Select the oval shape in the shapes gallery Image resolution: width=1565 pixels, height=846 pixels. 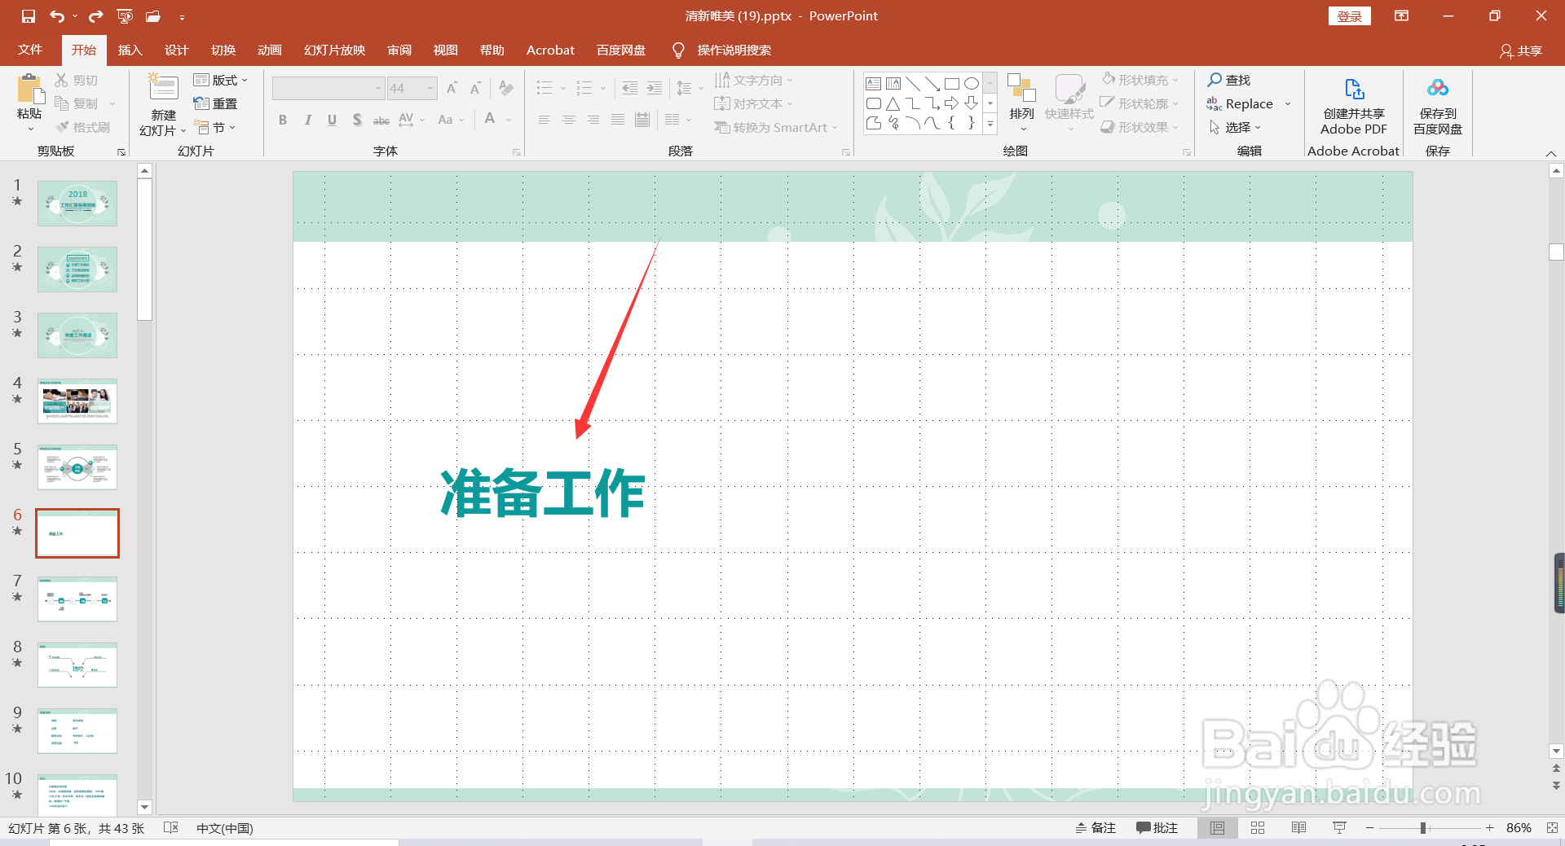point(971,83)
